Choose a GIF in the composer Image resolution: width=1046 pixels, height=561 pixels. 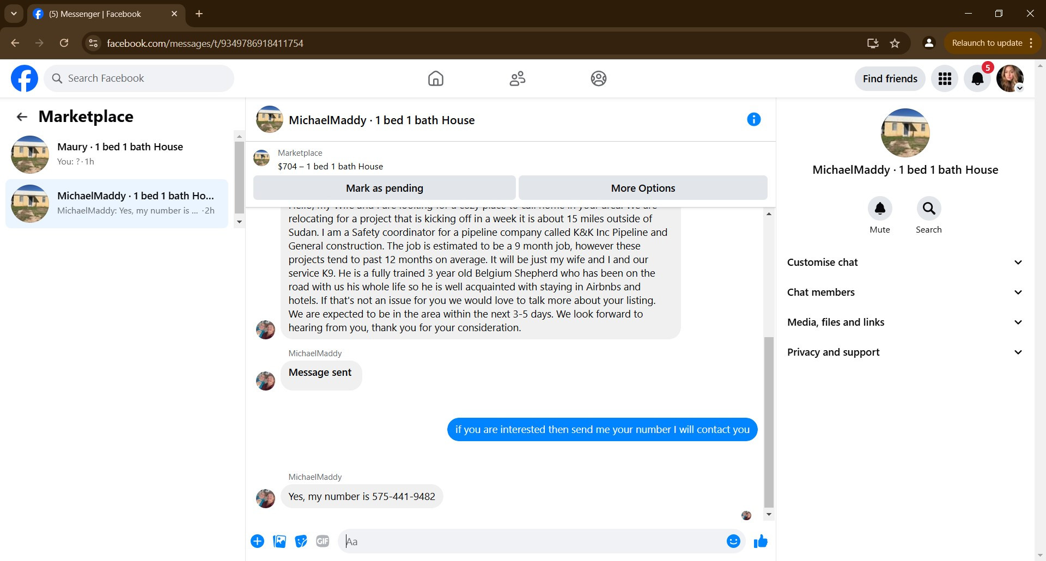[x=323, y=541]
